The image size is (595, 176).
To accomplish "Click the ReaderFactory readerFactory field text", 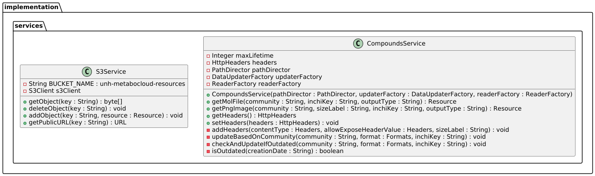I will [257, 84].
